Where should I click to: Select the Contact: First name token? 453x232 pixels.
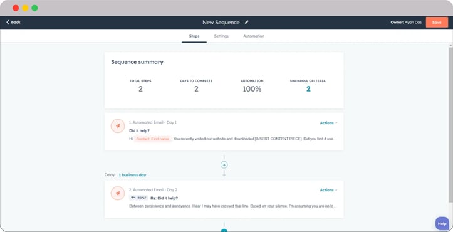[152, 139]
